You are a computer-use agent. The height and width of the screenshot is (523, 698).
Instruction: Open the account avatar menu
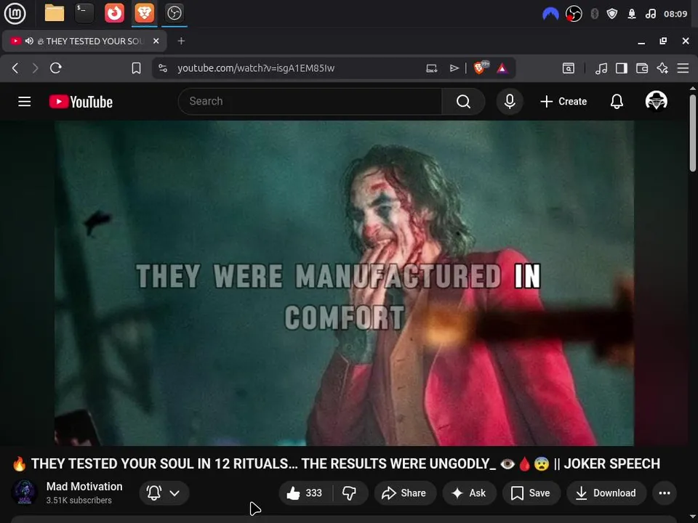pos(656,101)
